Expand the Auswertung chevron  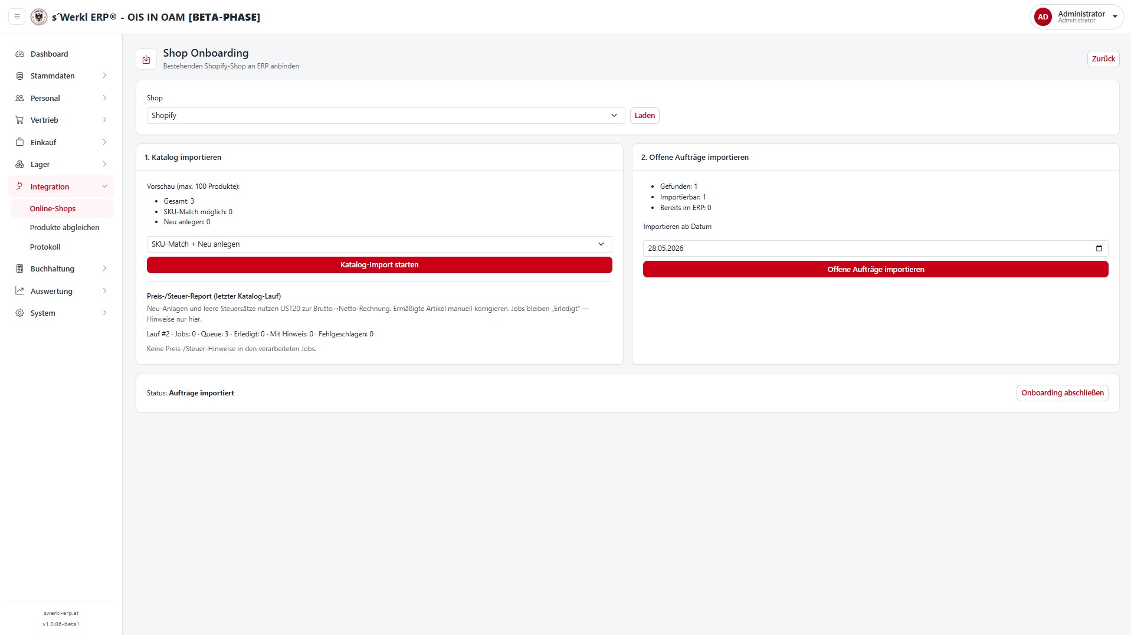tap(104, 291)
